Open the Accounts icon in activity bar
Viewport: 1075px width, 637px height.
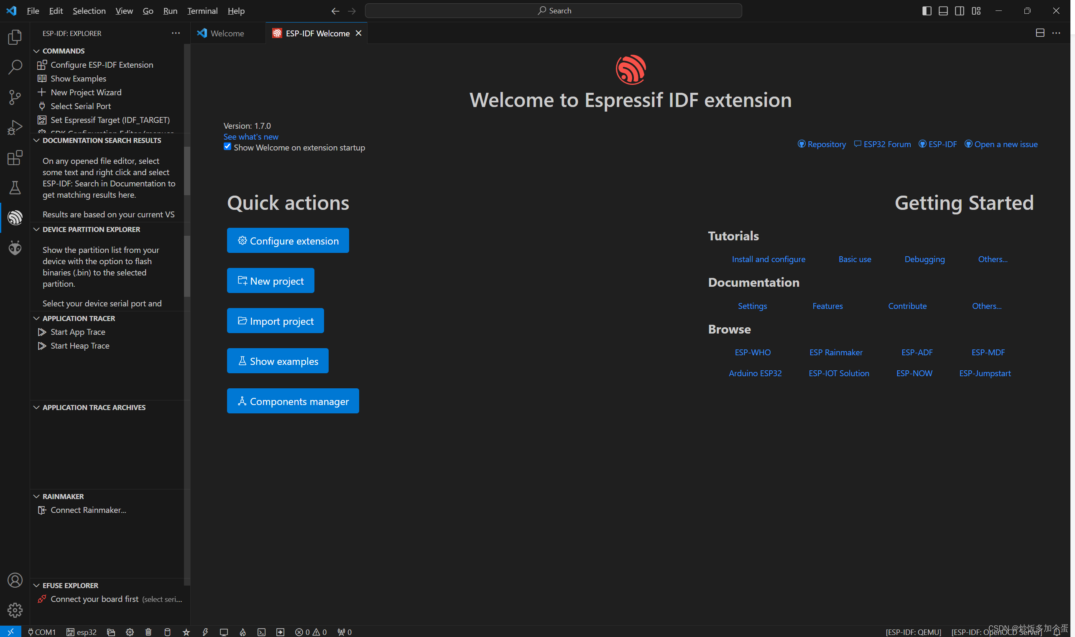15,580
